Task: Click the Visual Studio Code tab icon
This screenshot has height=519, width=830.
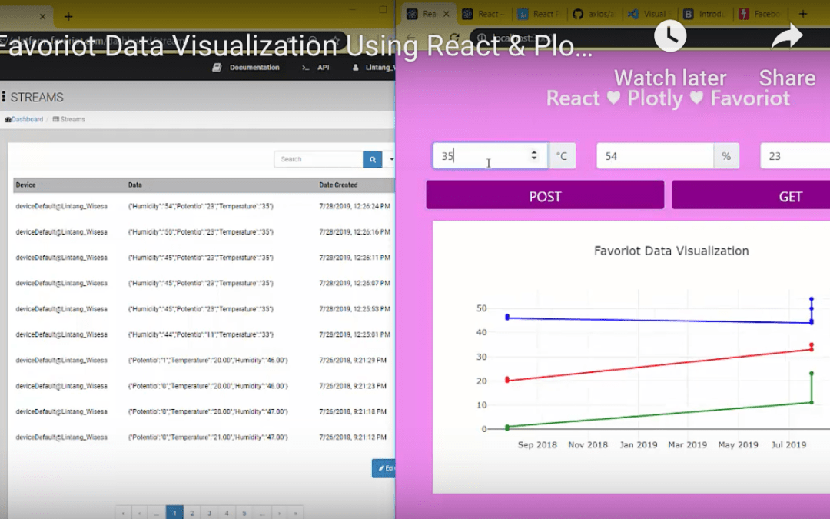Action: (634, 13)
